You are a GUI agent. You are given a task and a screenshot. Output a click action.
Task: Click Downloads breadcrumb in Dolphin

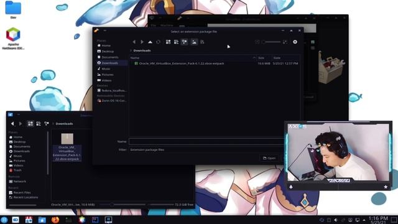coord(64,124)
